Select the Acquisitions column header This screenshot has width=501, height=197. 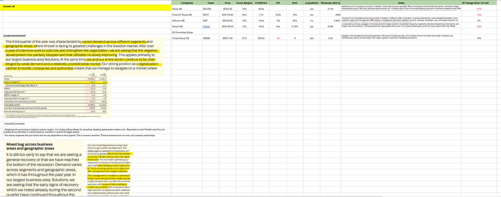point(311,3)
